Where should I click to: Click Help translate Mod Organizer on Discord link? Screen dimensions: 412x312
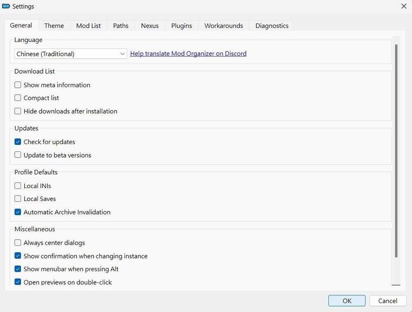point(188,54)
